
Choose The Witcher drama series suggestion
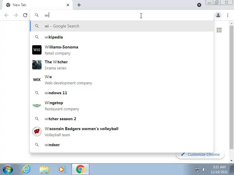pos(122,65)
